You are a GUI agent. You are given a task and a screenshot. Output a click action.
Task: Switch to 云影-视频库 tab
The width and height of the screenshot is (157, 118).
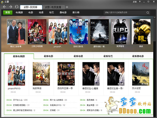tap(31, 7)
